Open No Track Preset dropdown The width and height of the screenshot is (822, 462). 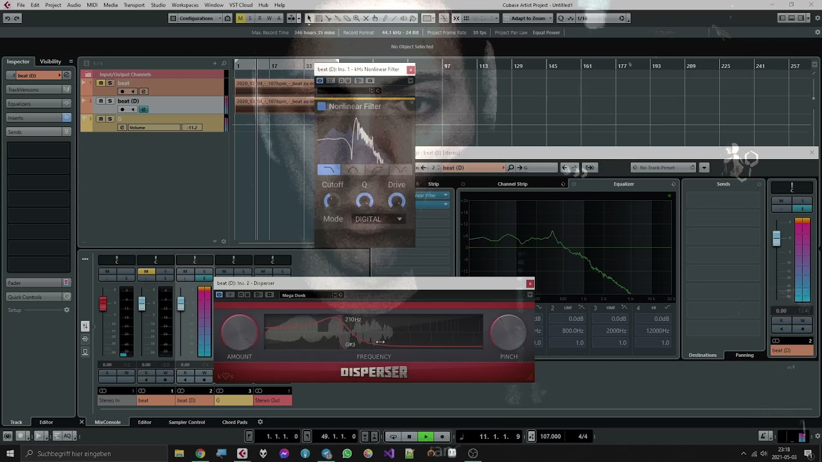point(664,167)
